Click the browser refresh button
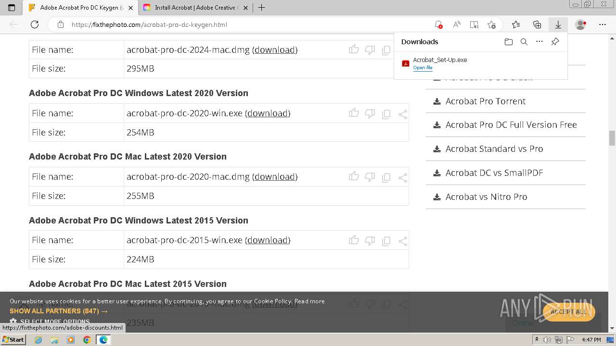 (x=35, y=25)
